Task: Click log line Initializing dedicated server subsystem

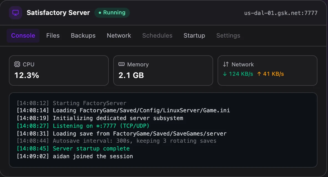Action: (100, 118)
